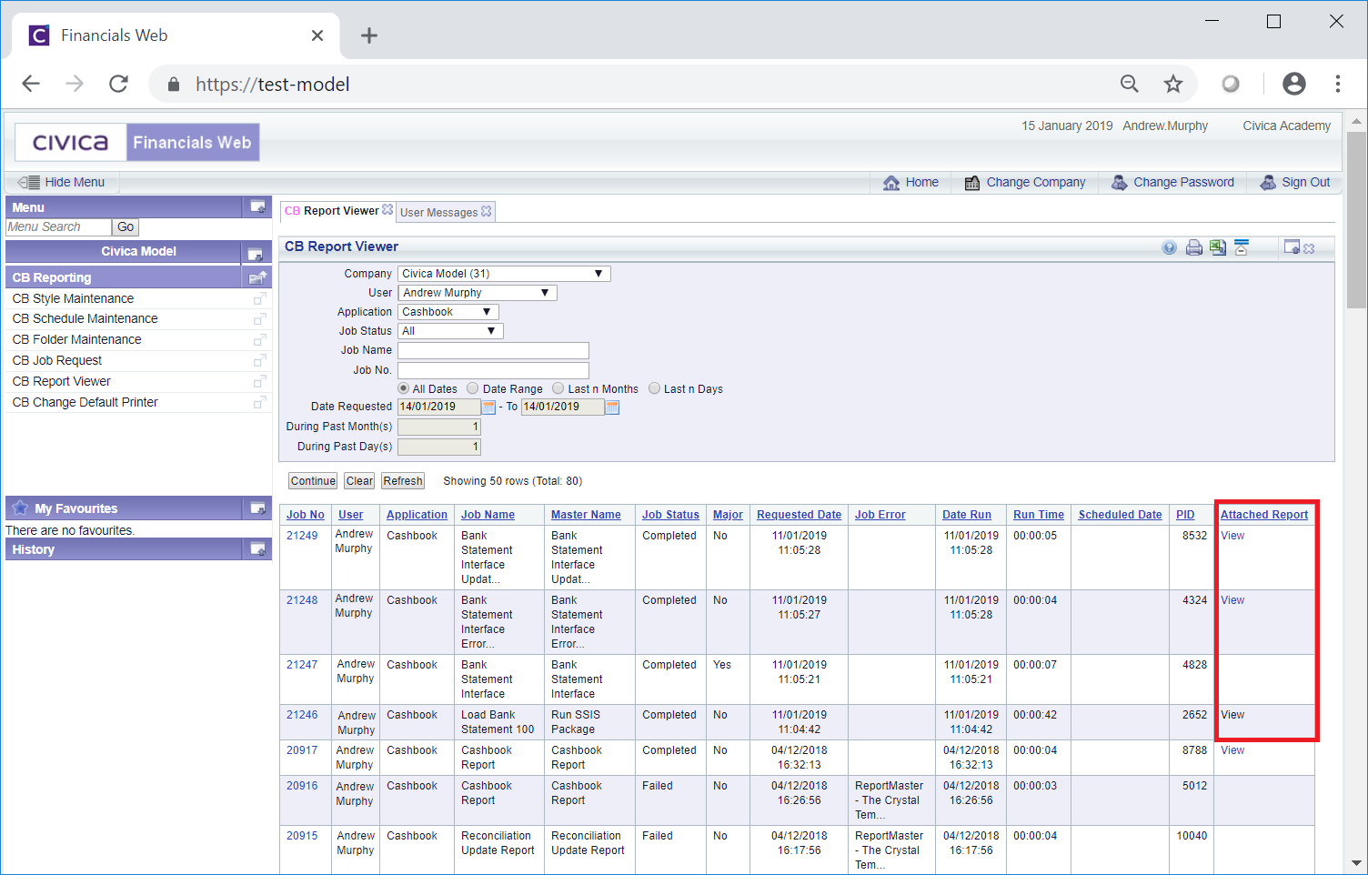Open the Application dropdown

448,312
